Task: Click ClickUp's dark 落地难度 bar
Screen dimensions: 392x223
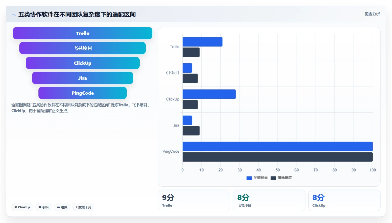Action: pyautogui.click(x=190, y=105)
